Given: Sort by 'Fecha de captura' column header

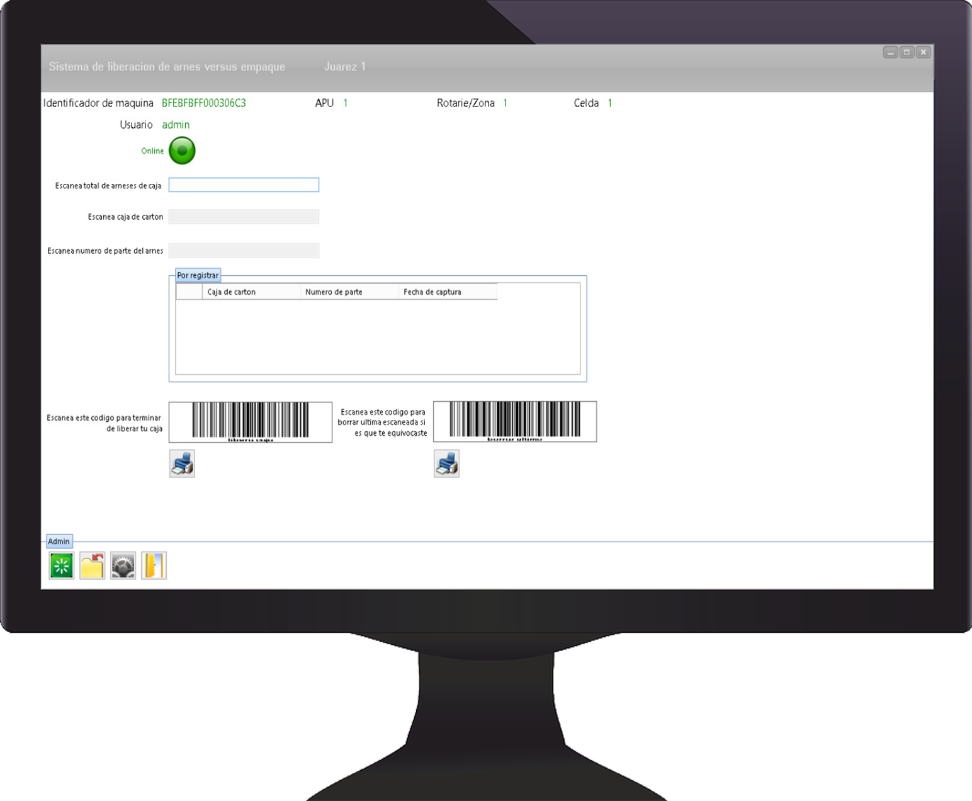Looking at the screenshot, I should (x=448, y=292).
